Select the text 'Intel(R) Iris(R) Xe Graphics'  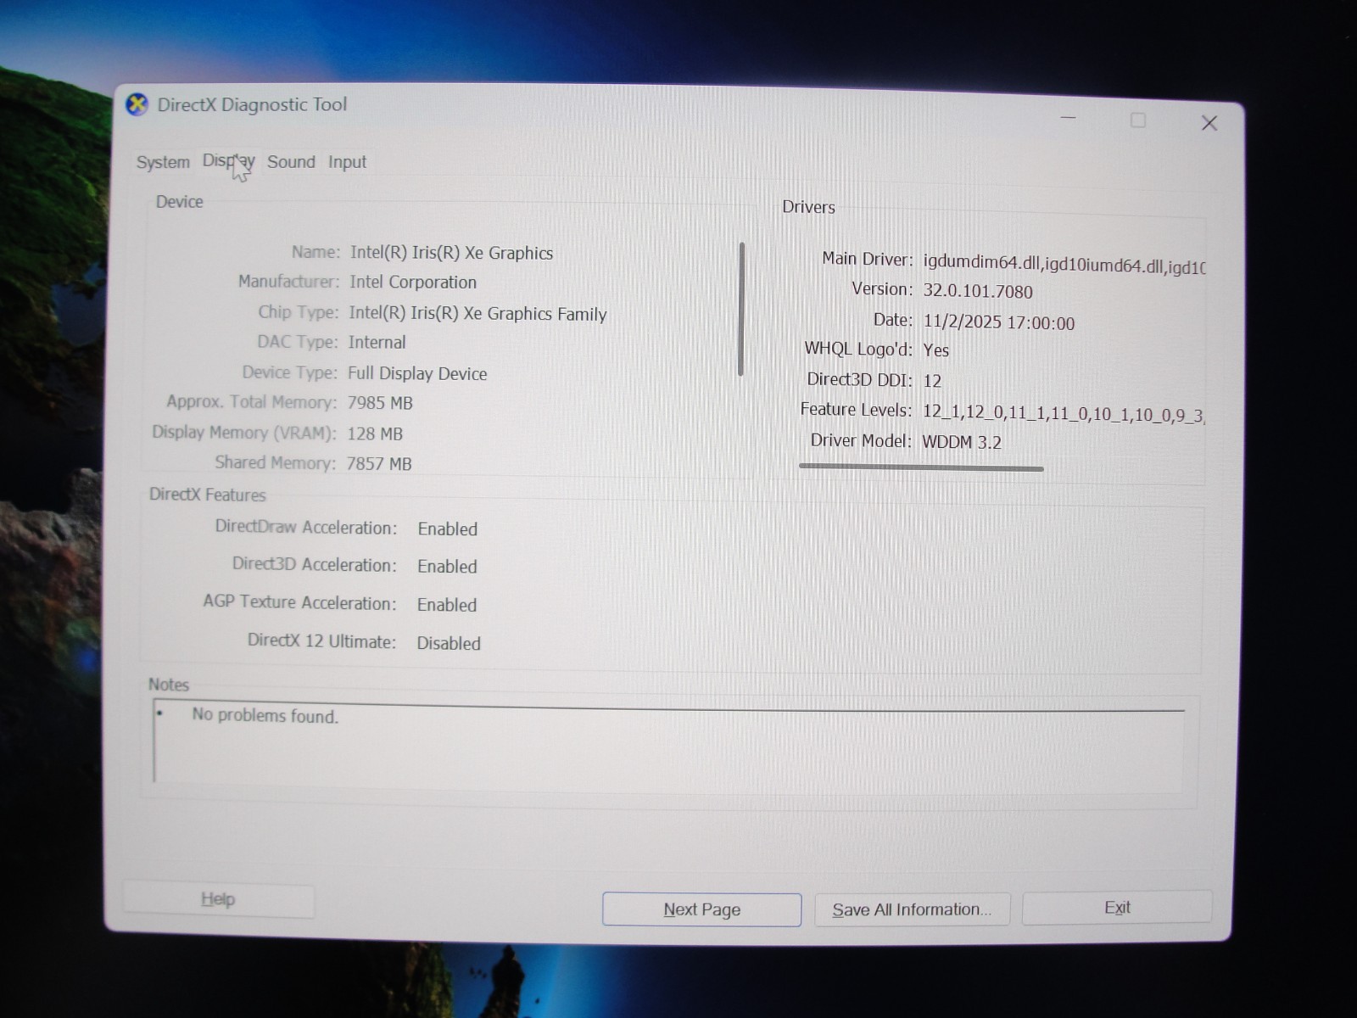(x=451, y=253)
